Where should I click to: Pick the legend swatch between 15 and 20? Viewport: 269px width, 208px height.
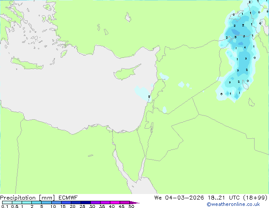[66, 202]
